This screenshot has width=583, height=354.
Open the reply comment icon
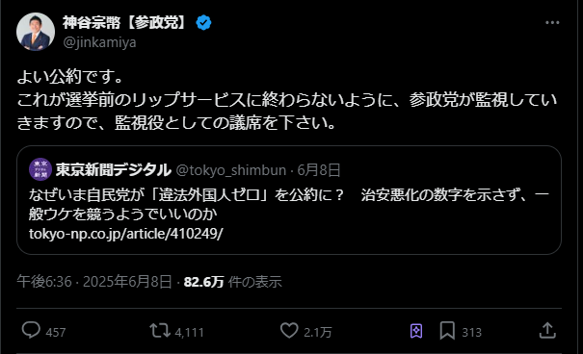click(x=31, y=330)
